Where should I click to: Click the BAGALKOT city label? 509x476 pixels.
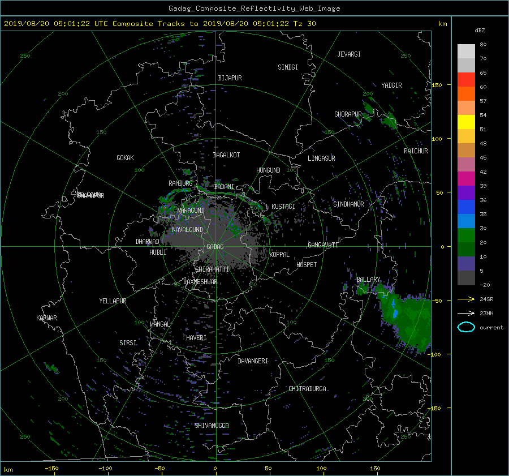[226, 155]
